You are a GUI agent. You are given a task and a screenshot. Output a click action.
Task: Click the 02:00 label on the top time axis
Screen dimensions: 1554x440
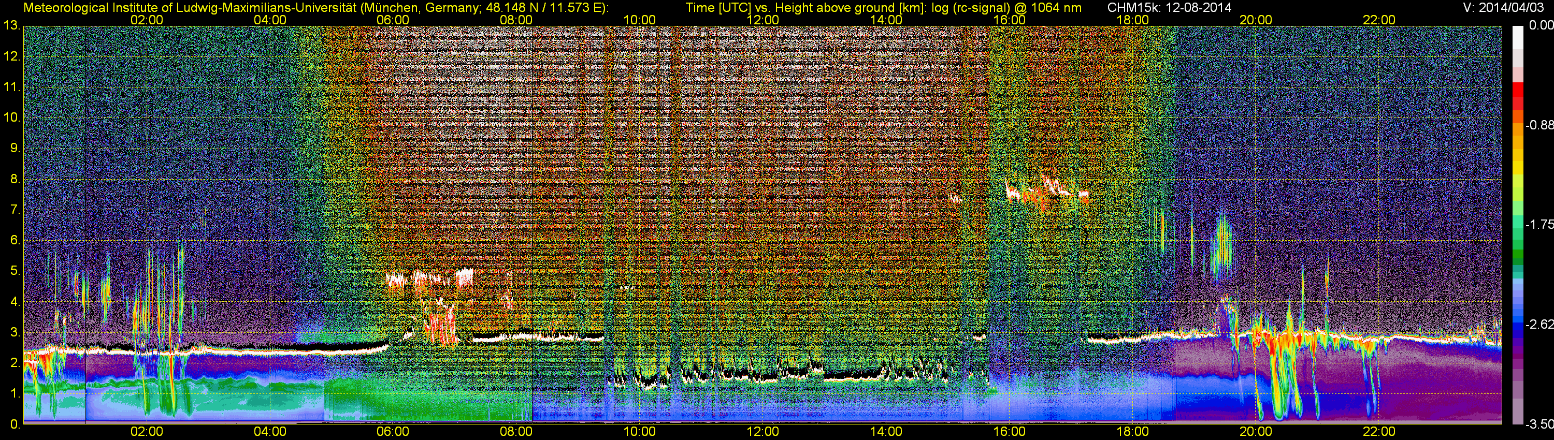pos(147,20)
